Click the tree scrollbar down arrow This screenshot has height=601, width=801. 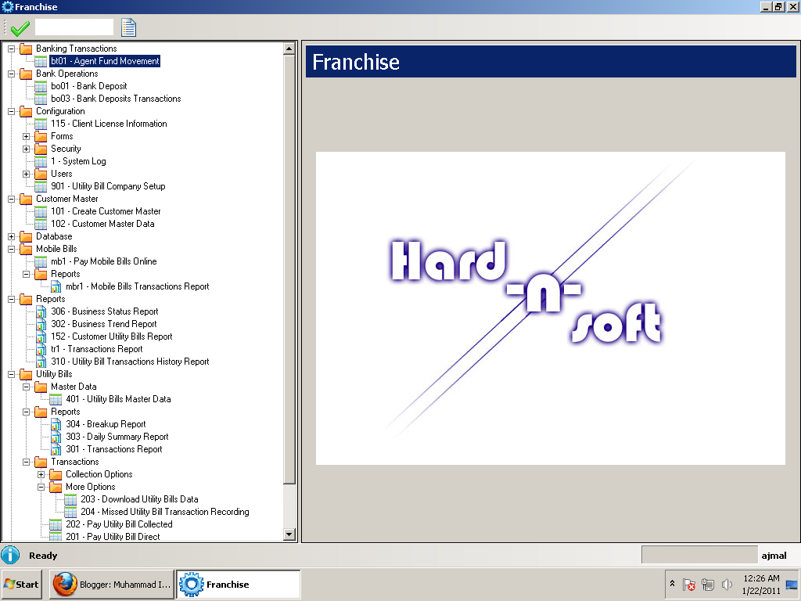coord(289,534)
